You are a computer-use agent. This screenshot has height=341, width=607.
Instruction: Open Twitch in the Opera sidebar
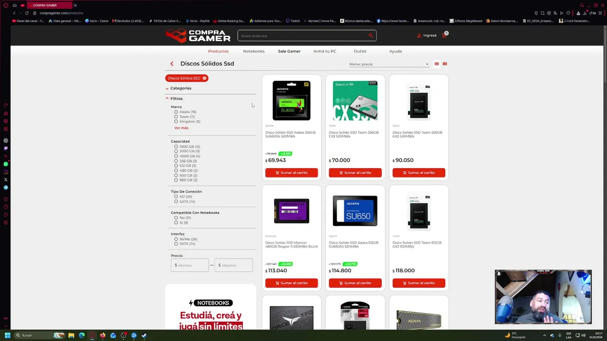pyautogui.click(x=6, y=148)
